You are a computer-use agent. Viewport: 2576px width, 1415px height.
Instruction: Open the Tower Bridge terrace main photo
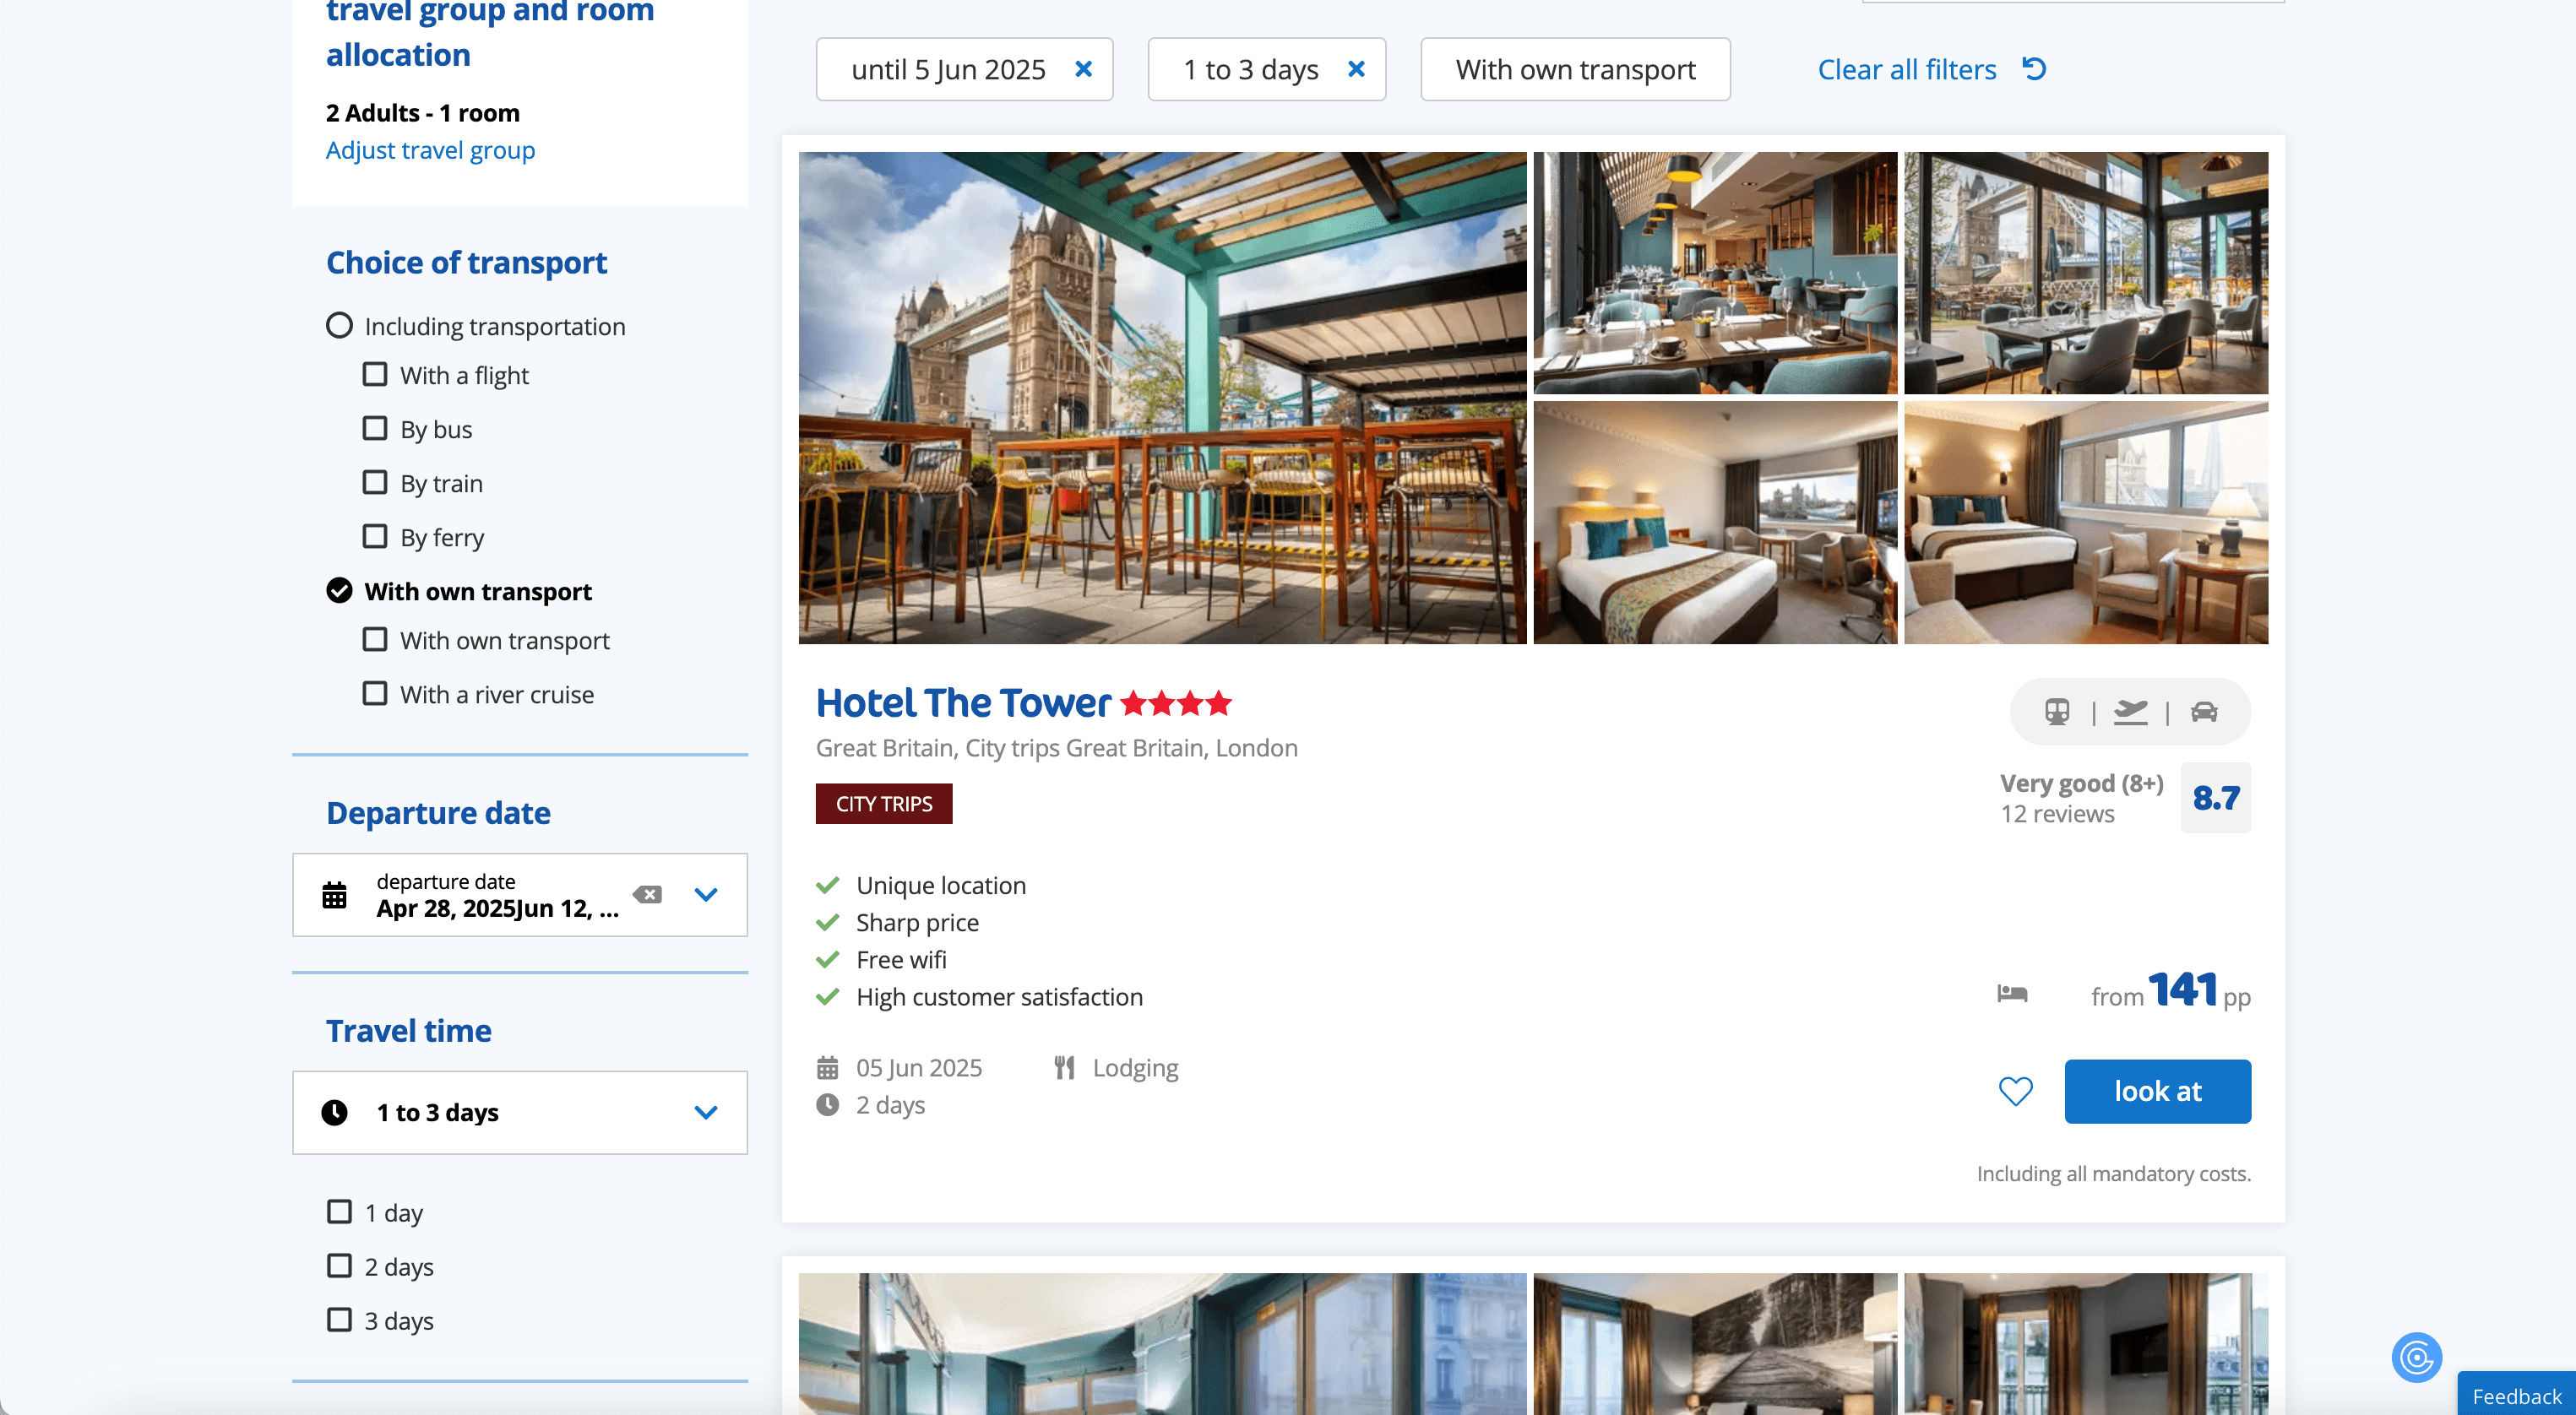(x=1162, y=398)
